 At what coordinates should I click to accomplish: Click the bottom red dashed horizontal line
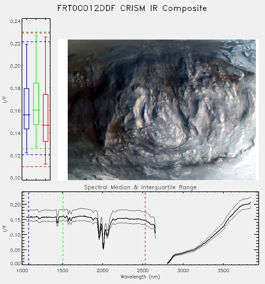pyautogui.click(x=36, y=167)
